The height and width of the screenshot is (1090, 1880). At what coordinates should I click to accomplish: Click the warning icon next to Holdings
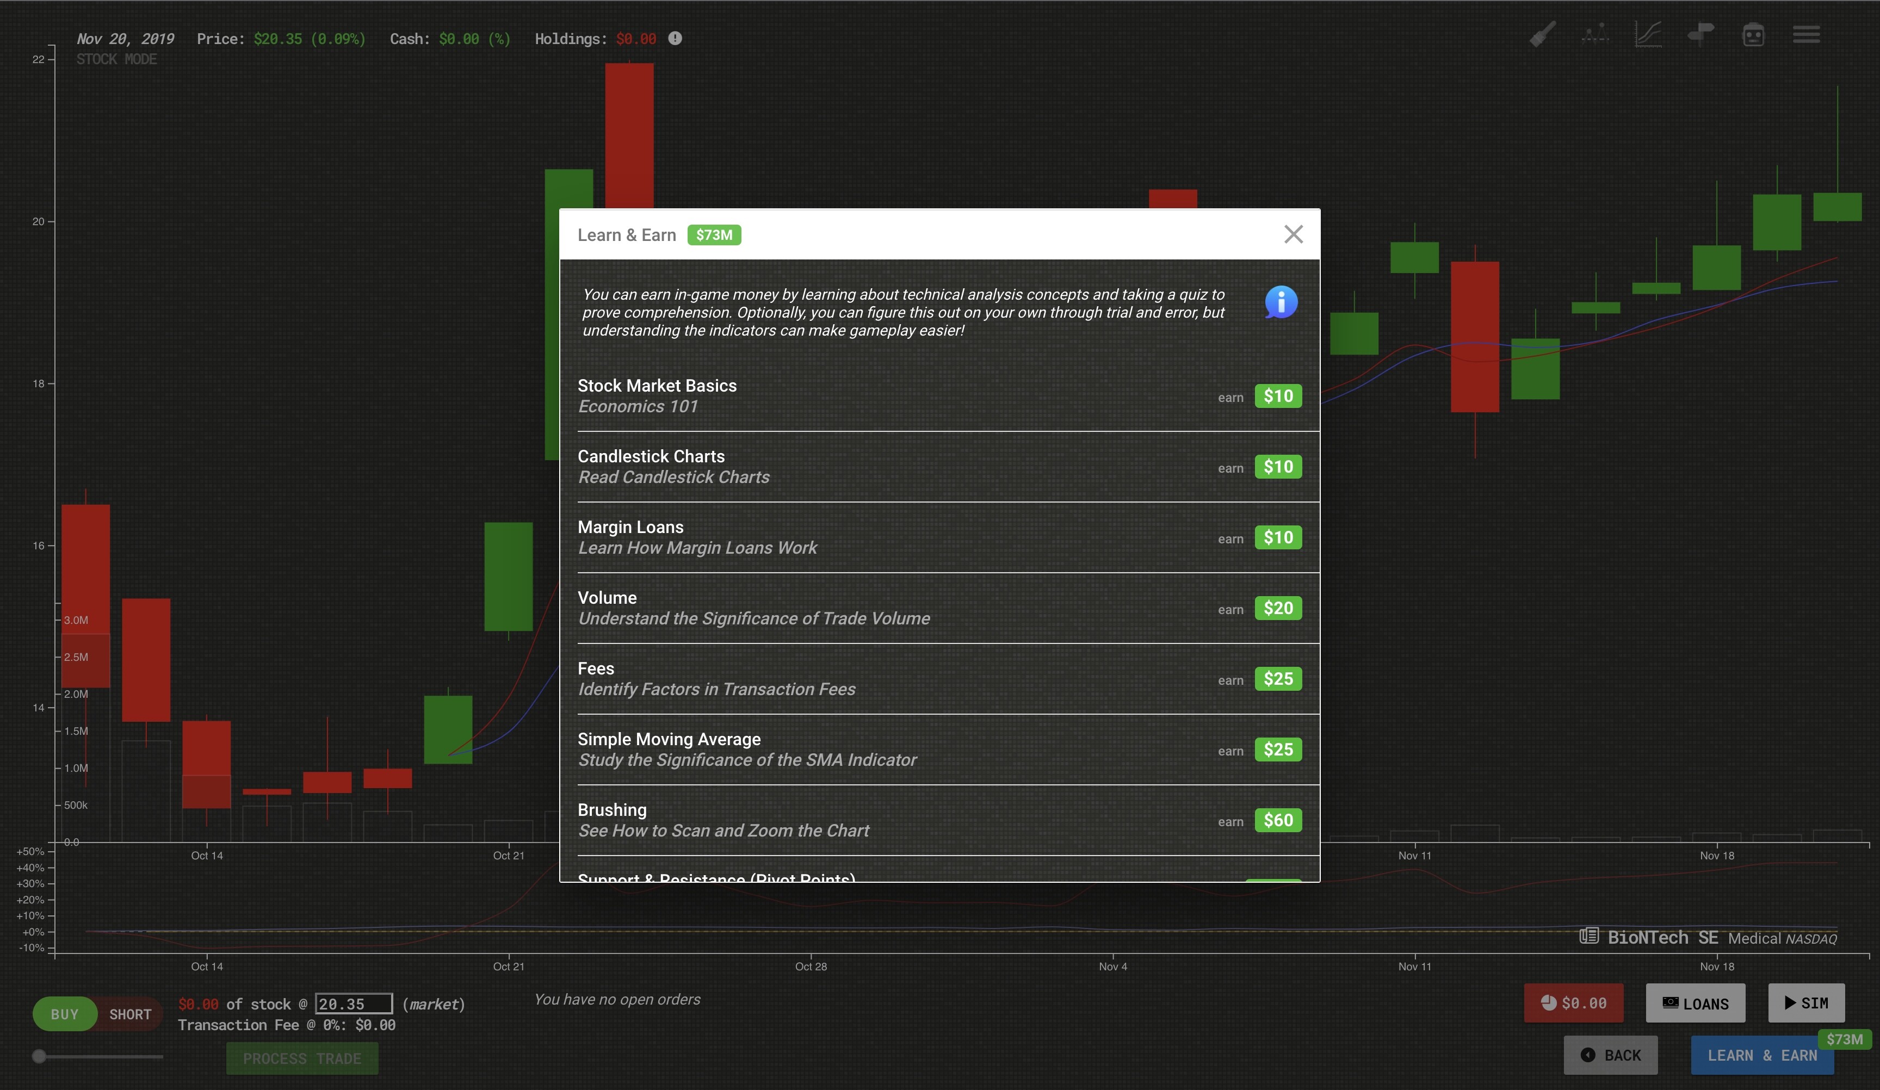(x=675, y=38)
